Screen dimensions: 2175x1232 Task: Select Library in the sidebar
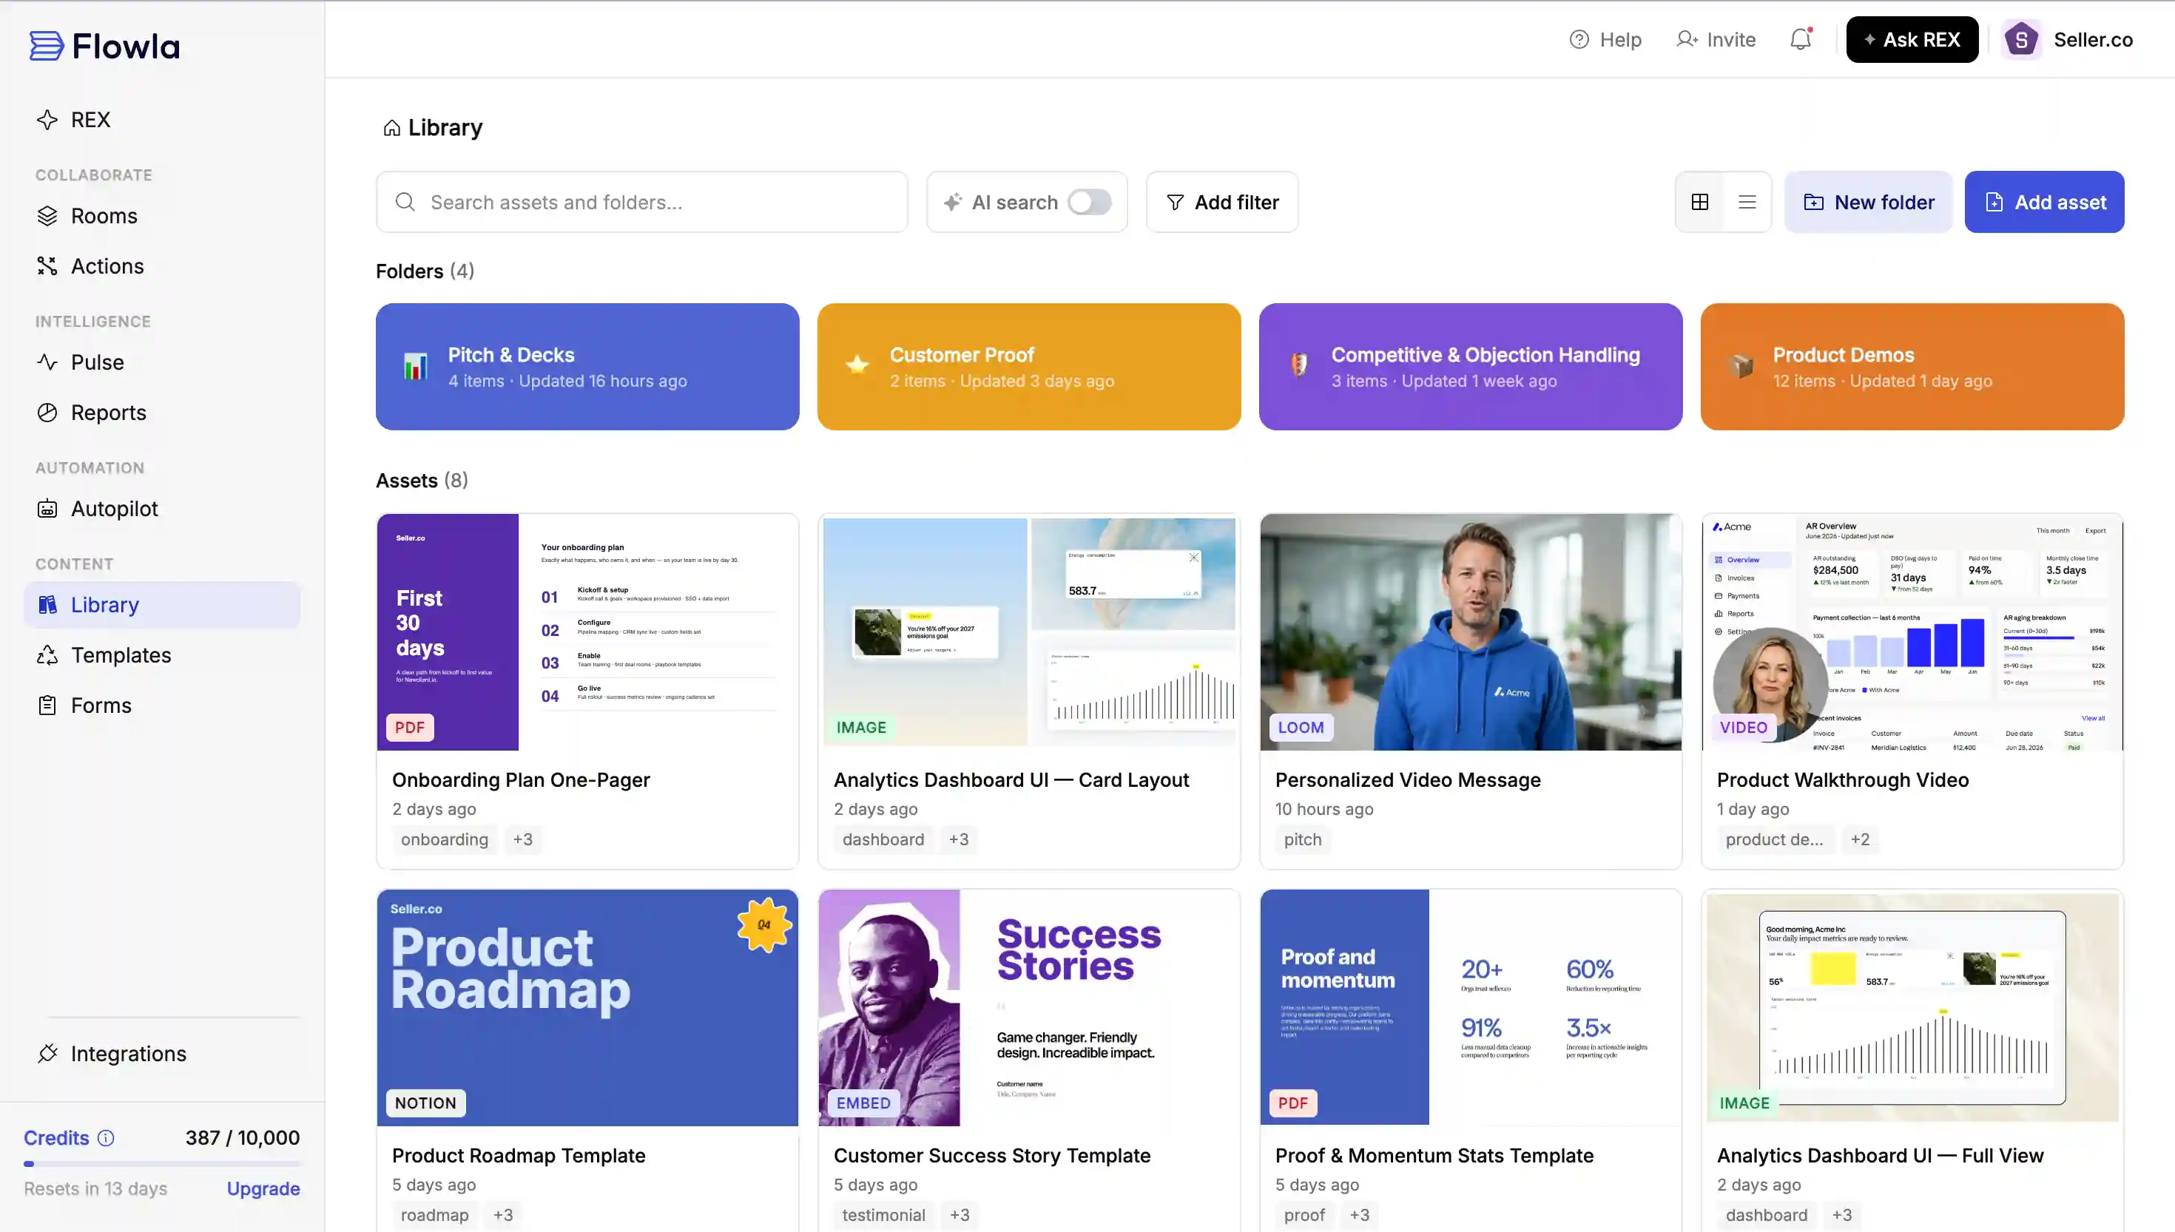[x=161, y=605]
